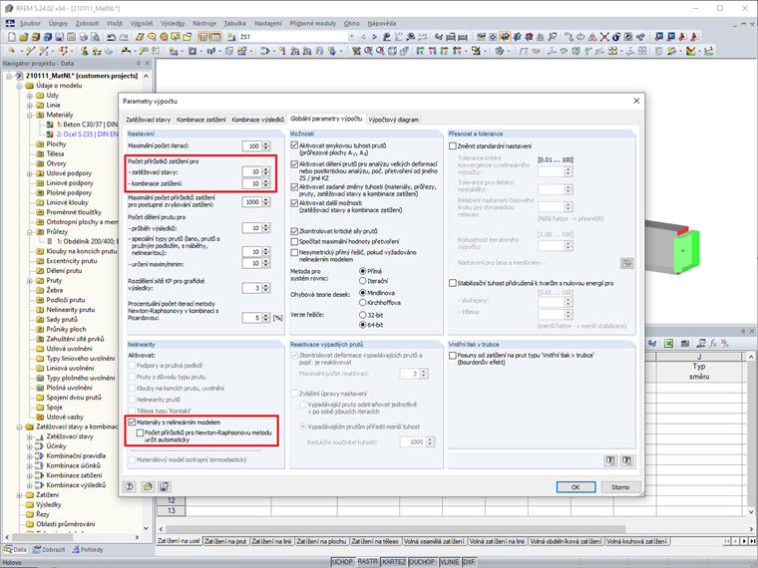
Task: Click the new node tool icon in second toolbar
Action: pyautogui.click(x=12, y=51)
